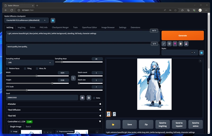Refresh the Styles list
212x136 pixels.
(x=201, y=53)
